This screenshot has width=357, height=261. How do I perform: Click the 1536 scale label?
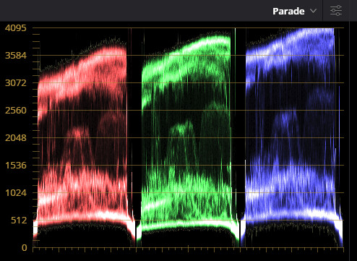point(16,166)
